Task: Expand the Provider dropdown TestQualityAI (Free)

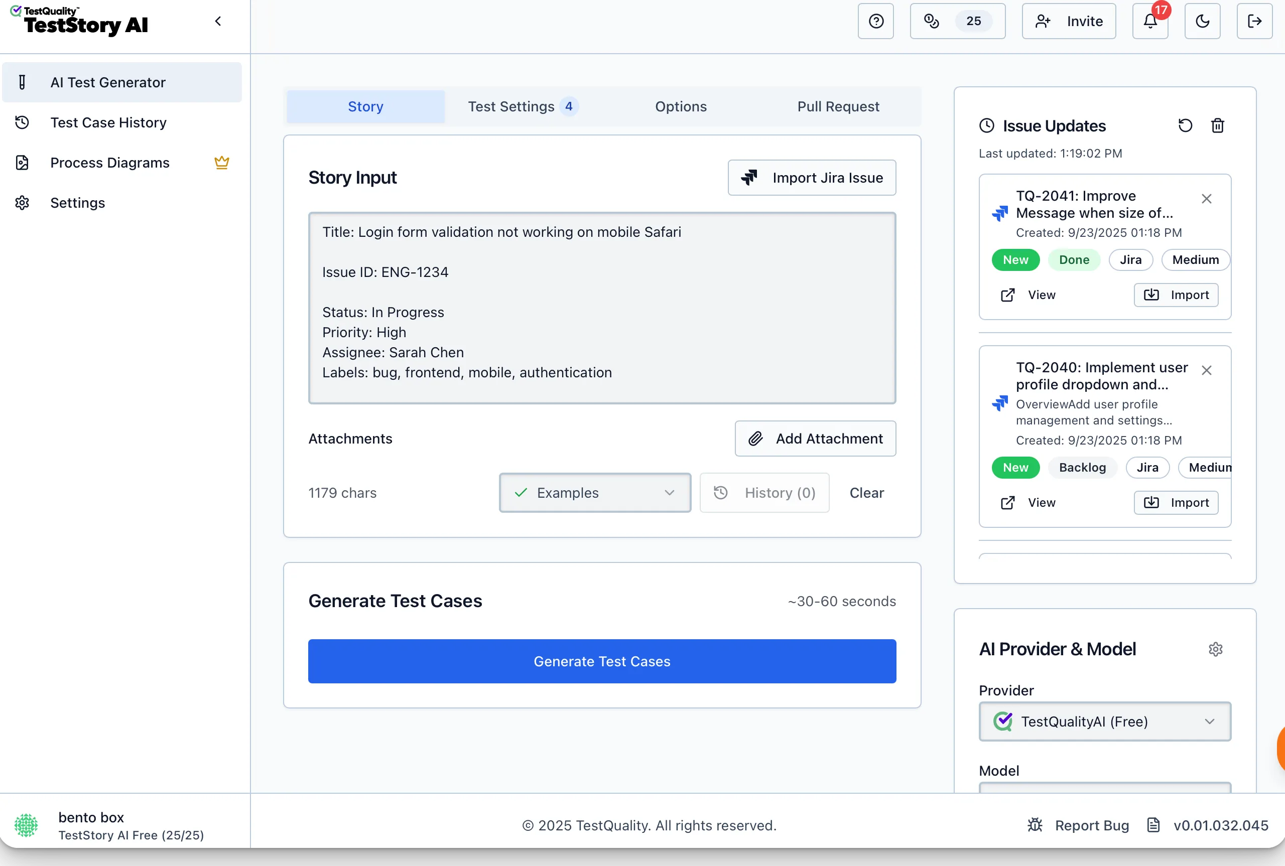Action: click(x=1105, y=721)
